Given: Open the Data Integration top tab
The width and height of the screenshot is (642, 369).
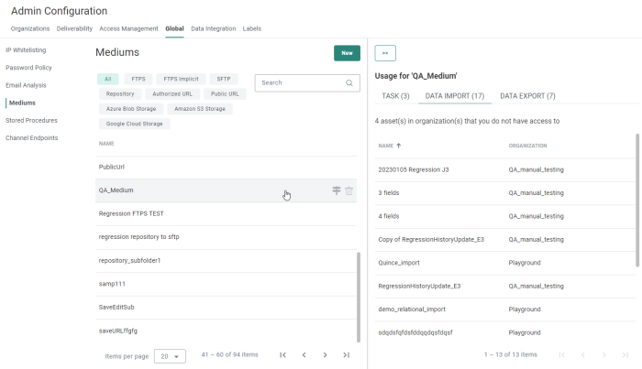Looking at the screenshot, I should point(213,28).
